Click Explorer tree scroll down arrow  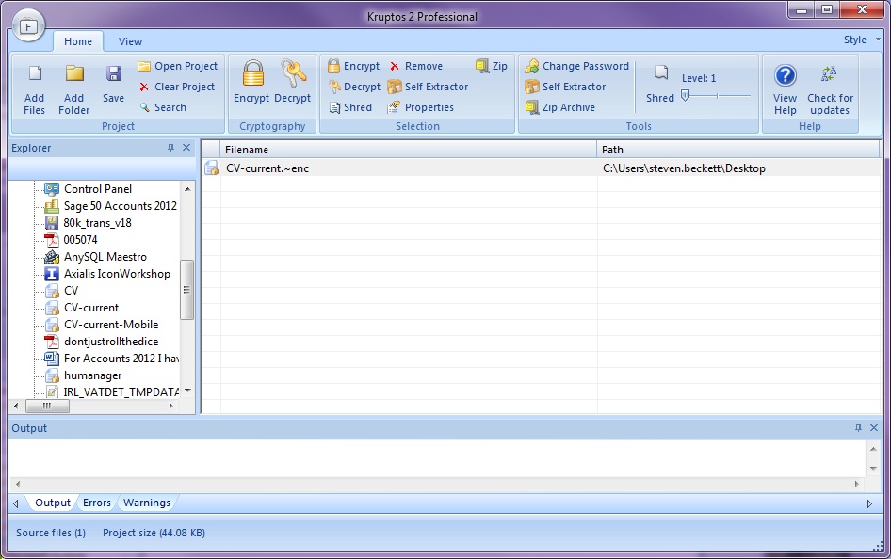187,391
